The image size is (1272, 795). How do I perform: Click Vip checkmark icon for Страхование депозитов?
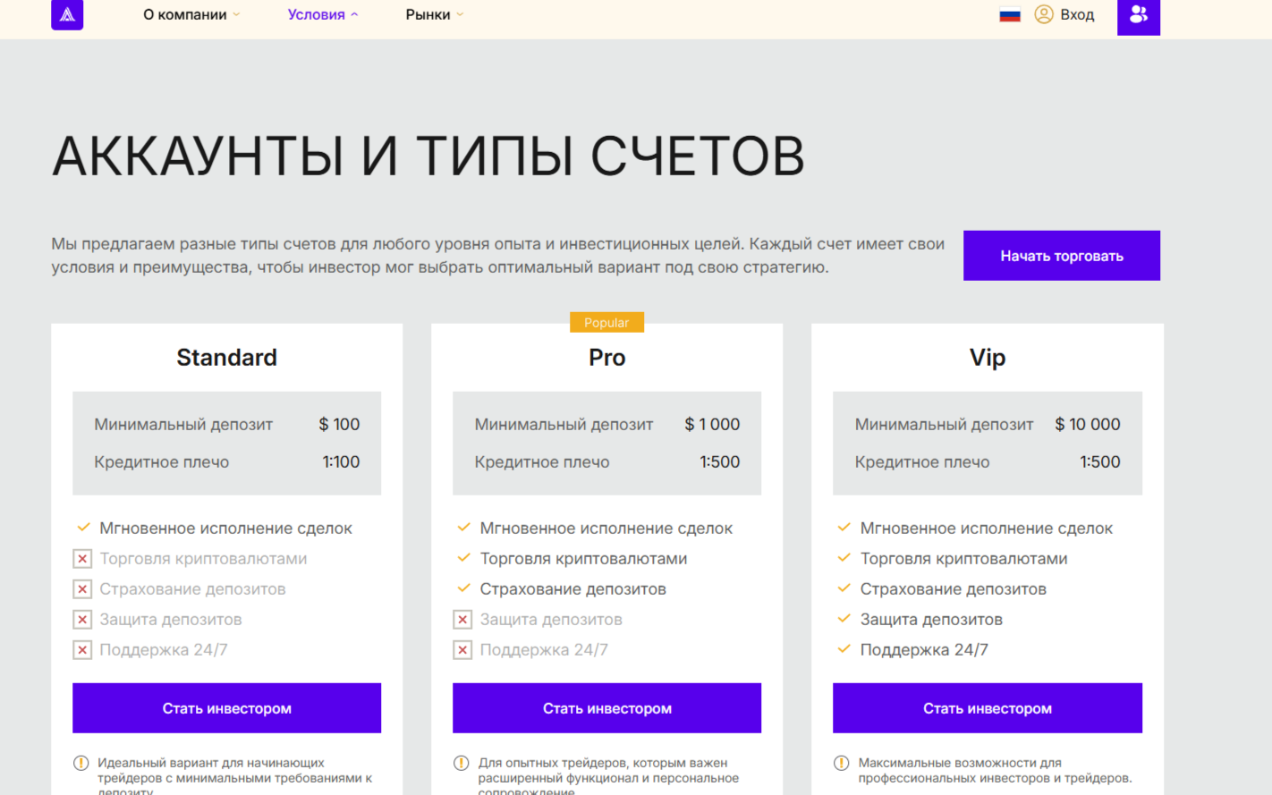tap(844, 588)
